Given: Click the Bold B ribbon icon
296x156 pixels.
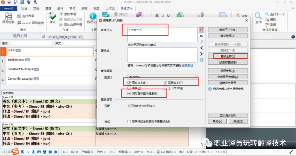Looking at the screenshot, I should pos(157,16).
